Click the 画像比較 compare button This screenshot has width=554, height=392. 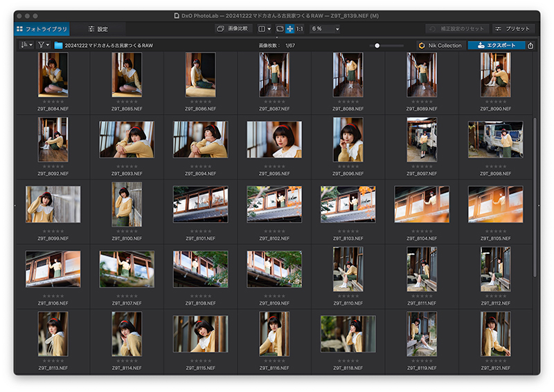point(233,28)
